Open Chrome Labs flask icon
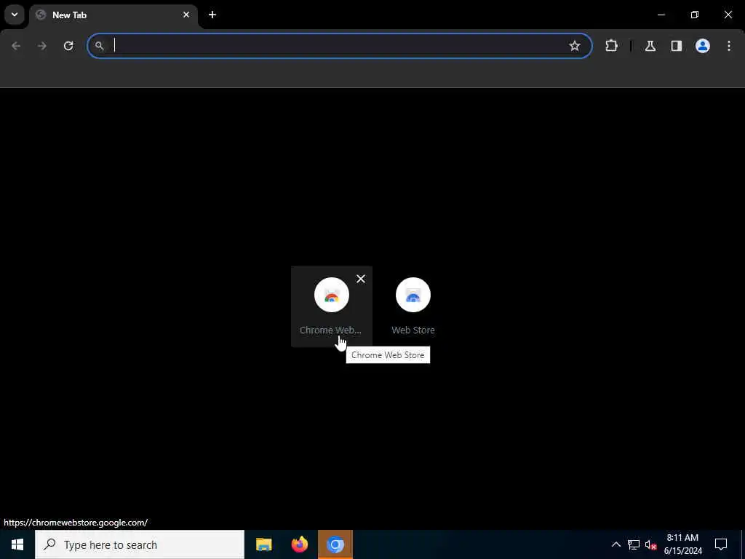 point(650,46)
